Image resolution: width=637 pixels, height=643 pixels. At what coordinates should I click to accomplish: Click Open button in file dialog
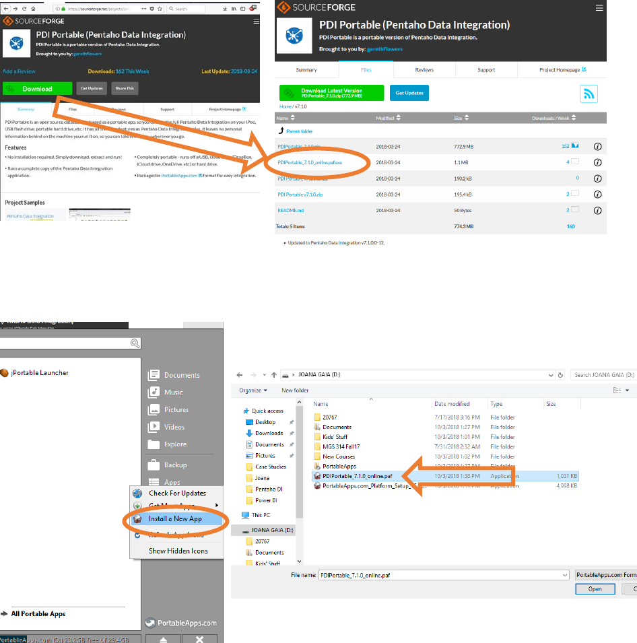click(595, 589)
